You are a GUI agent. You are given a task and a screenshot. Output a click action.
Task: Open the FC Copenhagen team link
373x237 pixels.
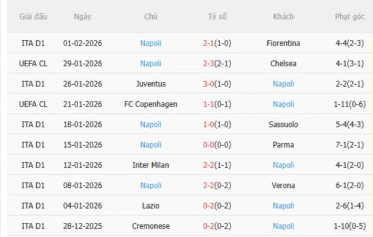click(151, 104)
